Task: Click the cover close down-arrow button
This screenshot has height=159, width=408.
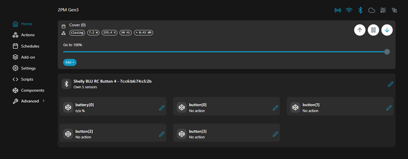Action: [387, 30]
